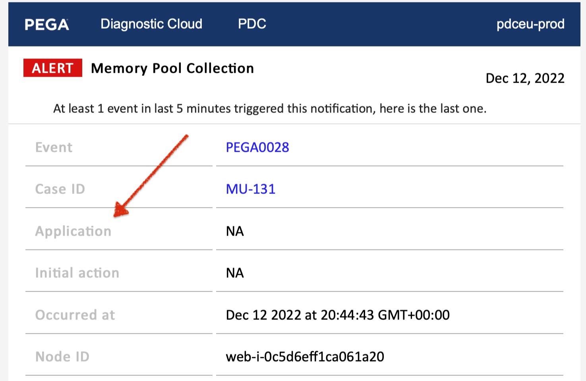Click the Occurred at field label
586x381 pixels.
[x=75, y=315]
